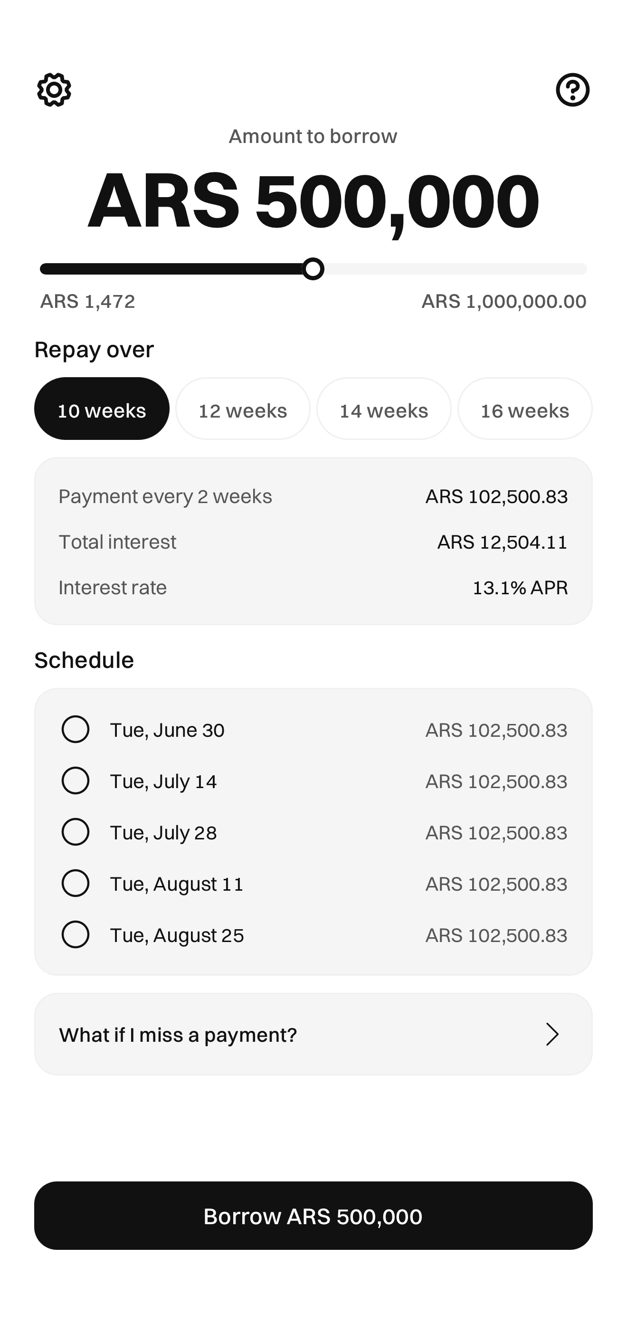Tap the Borrow ARS 500,000 button
The image size is (627, 1323).
point(313,1216)
